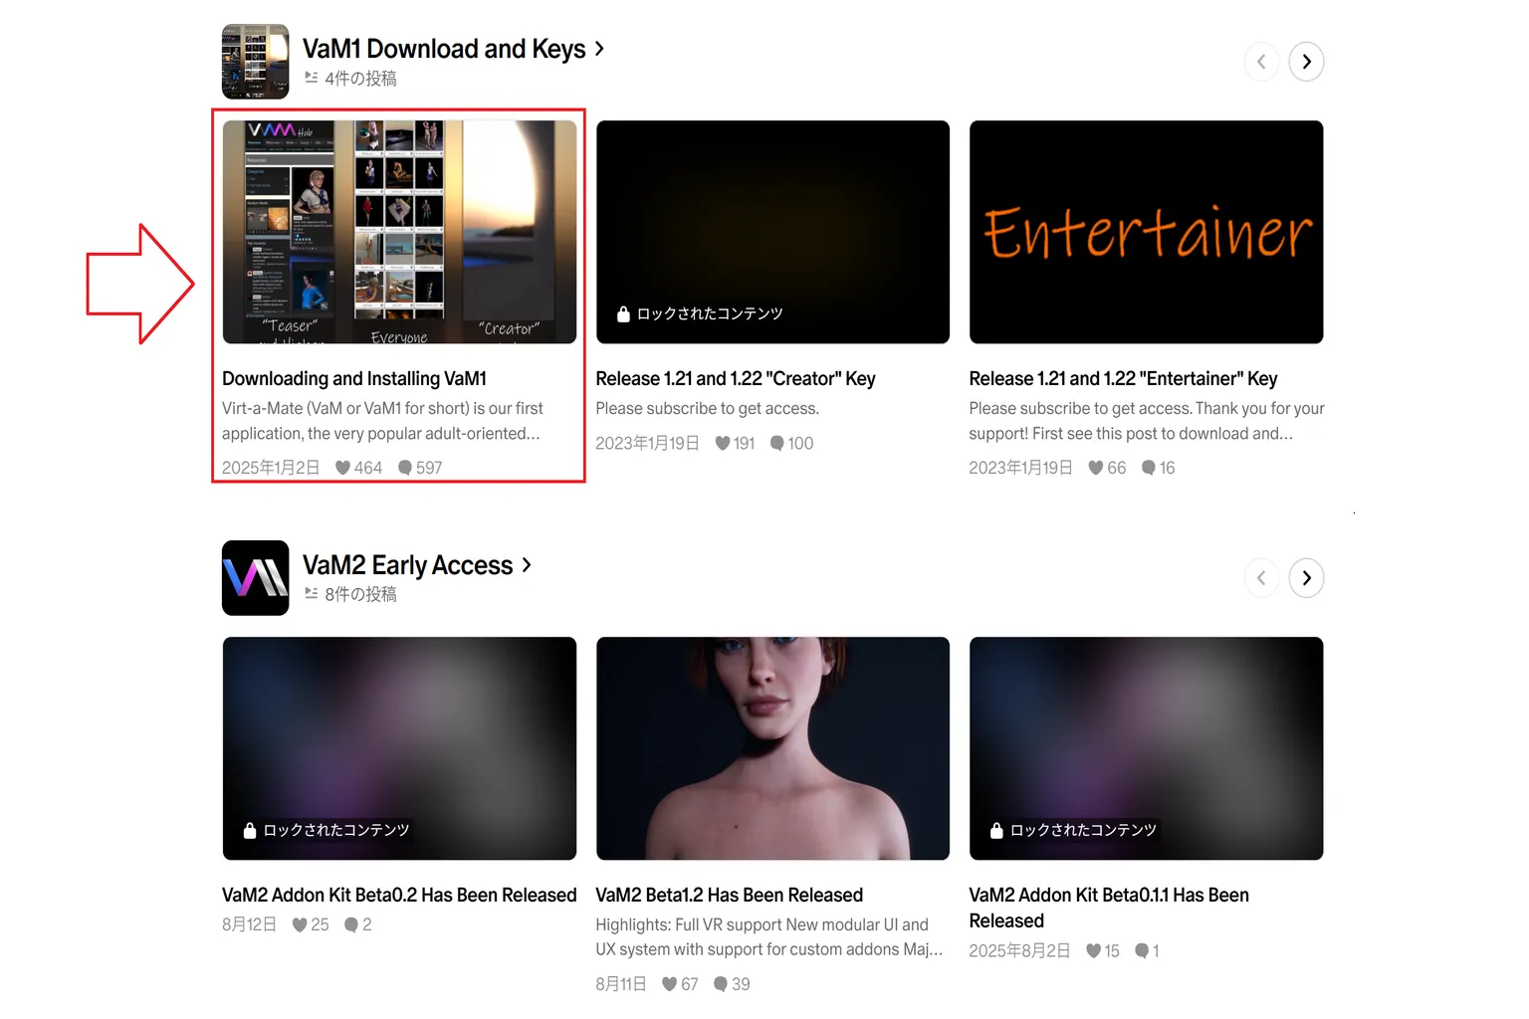
Task: Click the date "8月12日"
Action: [x=249, y=924]
